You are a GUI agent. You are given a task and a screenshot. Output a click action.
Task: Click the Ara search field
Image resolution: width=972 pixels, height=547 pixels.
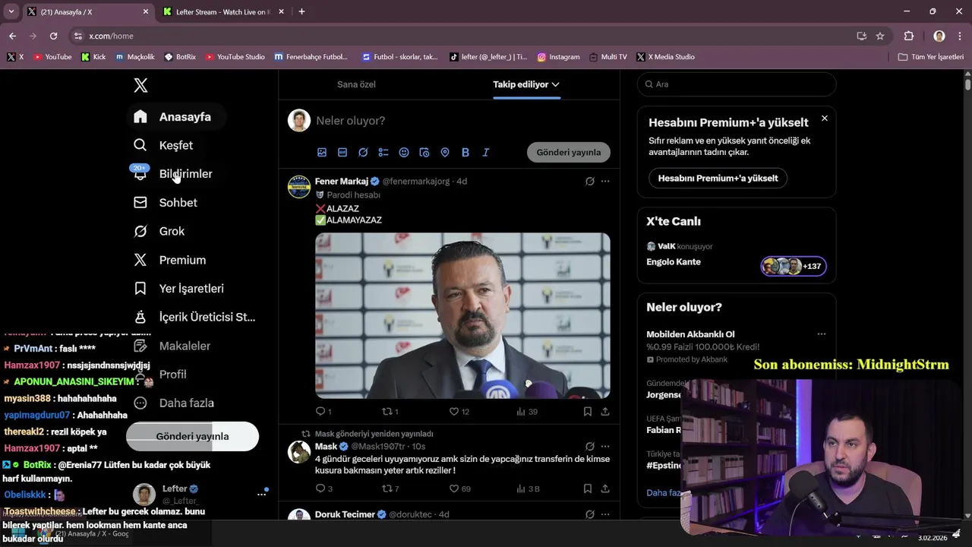(x=737, y=84)
